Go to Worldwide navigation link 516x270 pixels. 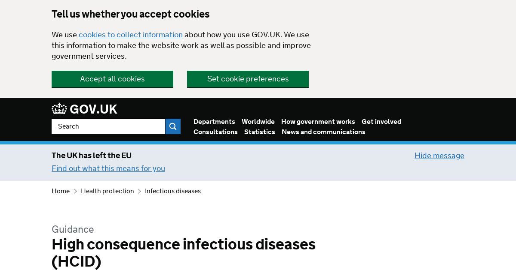tap(258, 122)
